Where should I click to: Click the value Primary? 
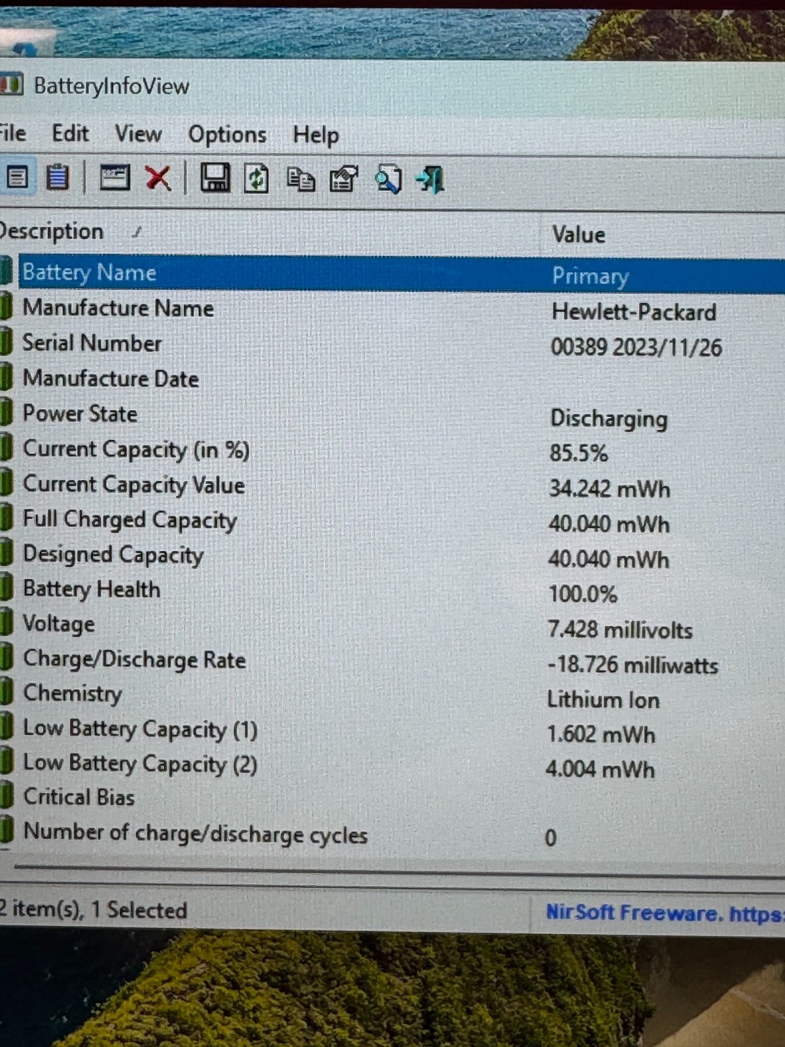[x=590, y=276]
